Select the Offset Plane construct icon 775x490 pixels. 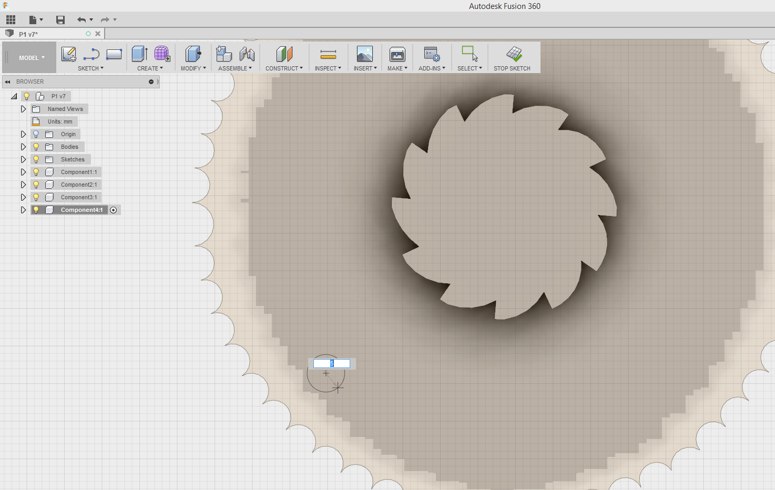pos(284,54)
